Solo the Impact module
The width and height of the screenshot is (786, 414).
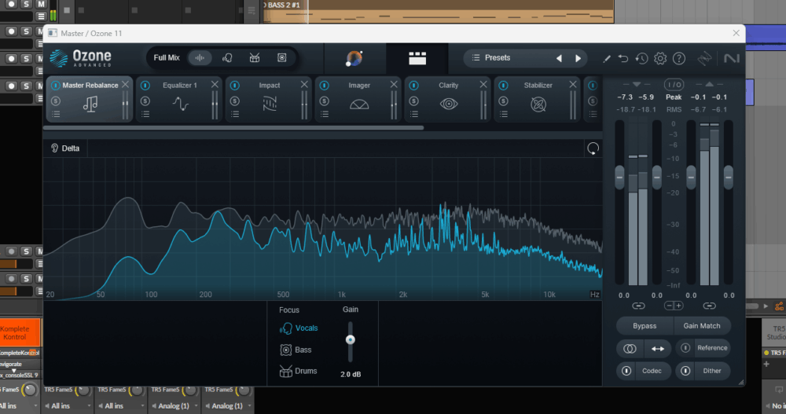point(234,101)
